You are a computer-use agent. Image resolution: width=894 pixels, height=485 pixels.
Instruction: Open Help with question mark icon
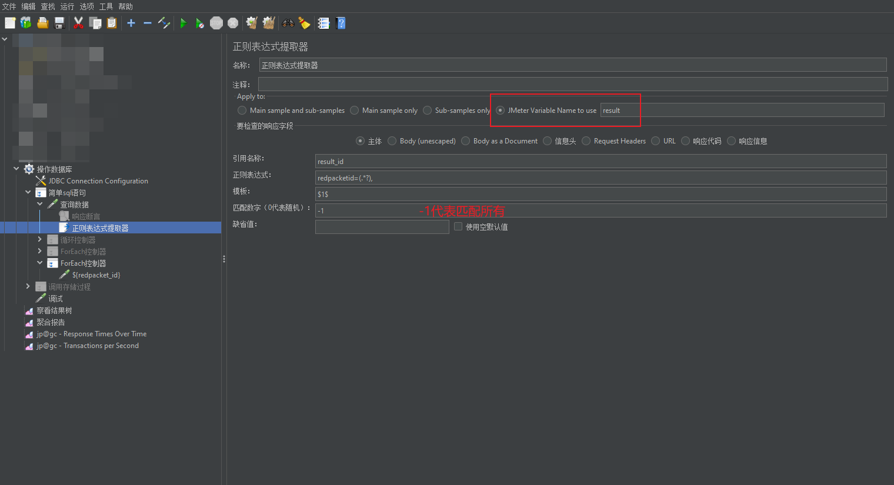pos(341,23)
